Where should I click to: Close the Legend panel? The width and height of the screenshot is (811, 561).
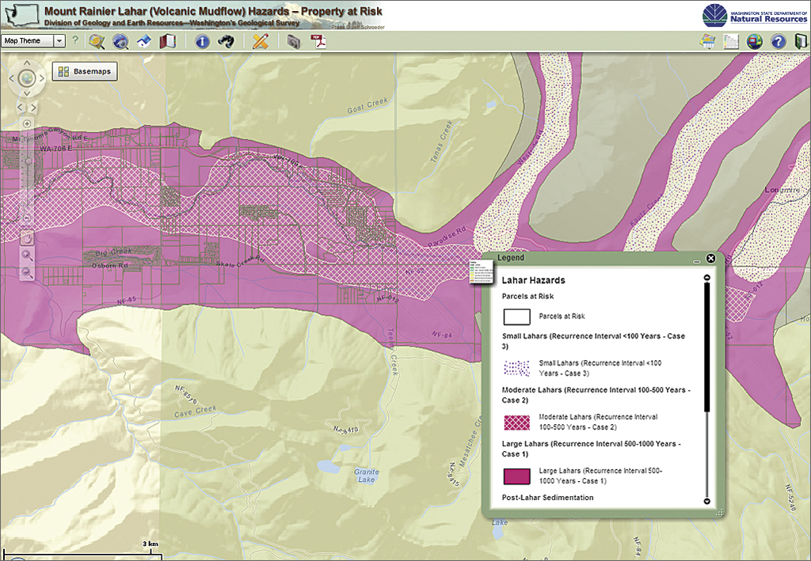710,259
